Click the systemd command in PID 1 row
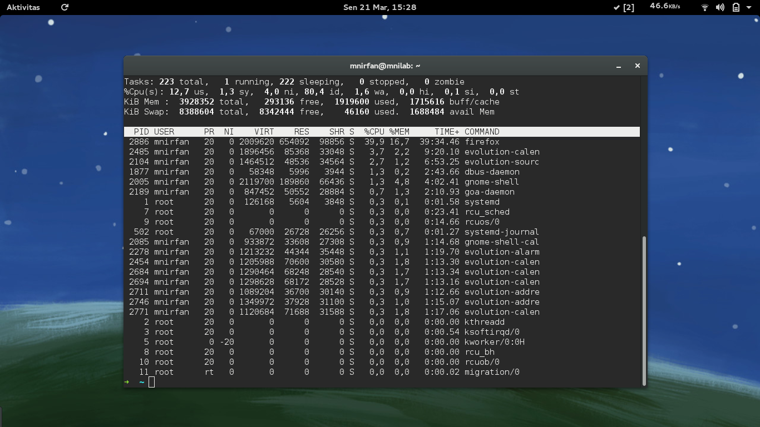760x427 pixels. click(x=482, y=202)
